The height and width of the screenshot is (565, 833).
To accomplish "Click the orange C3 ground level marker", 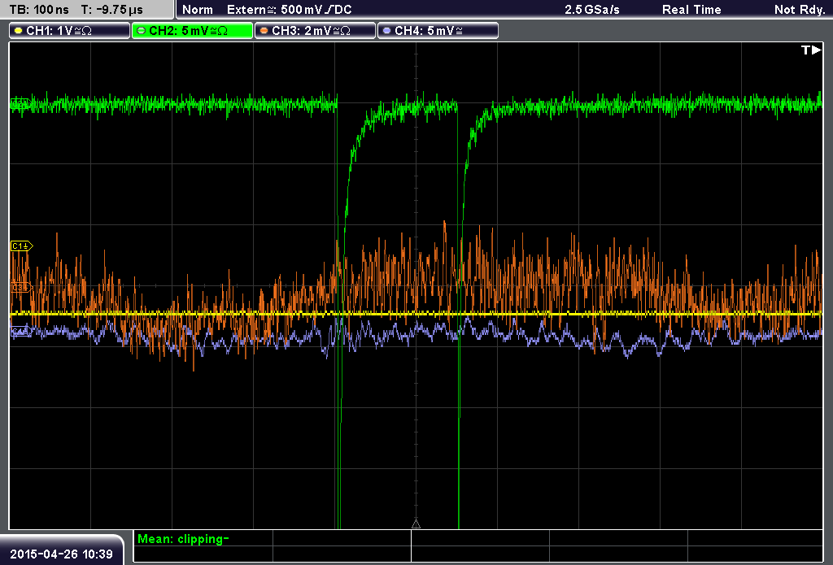I will (20, 288).
